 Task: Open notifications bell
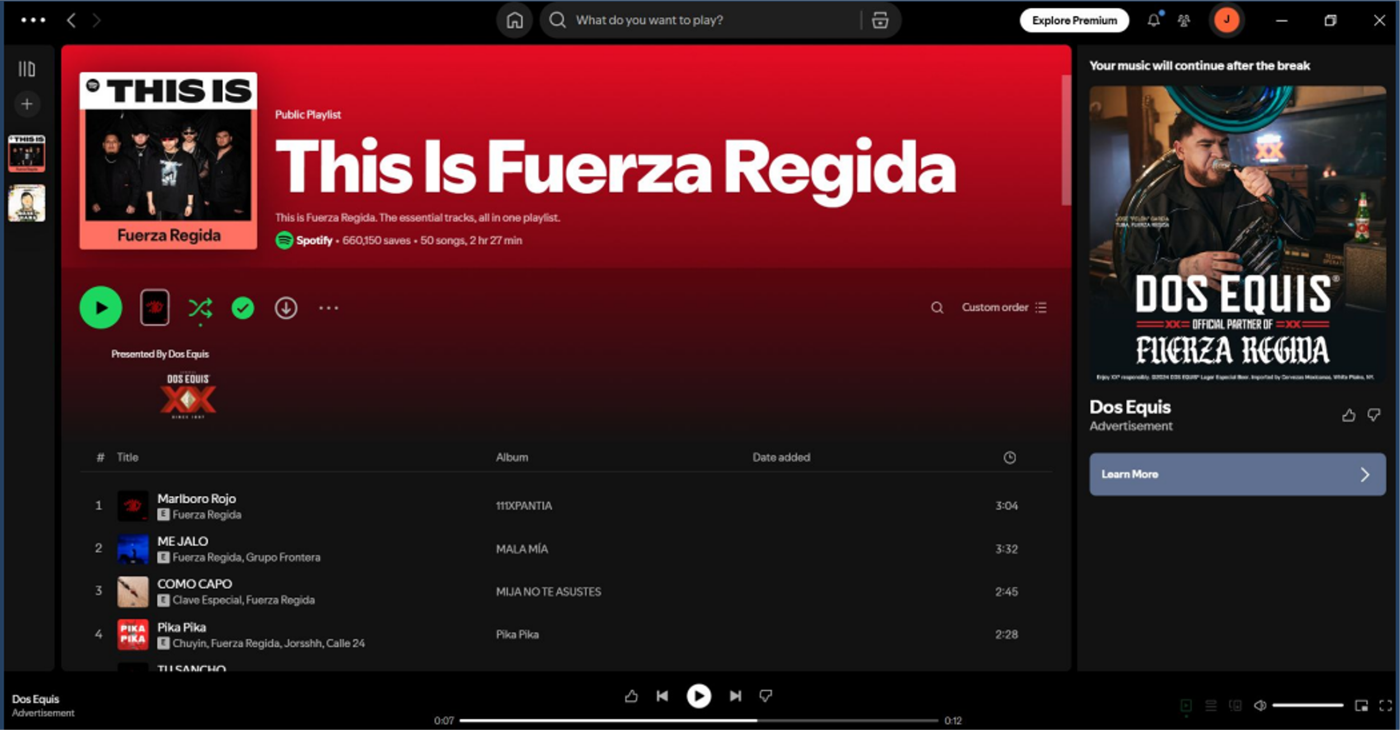point(1153,20)
